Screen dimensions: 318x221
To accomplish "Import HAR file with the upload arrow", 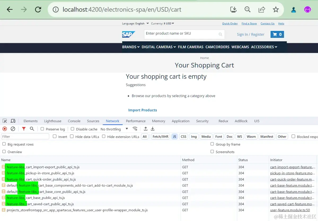I will pyautogui.click(x=145, y=129).
